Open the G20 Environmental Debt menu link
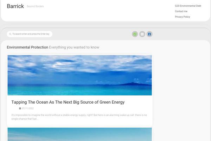Viewport: 211px width, 141px height. 188,6
